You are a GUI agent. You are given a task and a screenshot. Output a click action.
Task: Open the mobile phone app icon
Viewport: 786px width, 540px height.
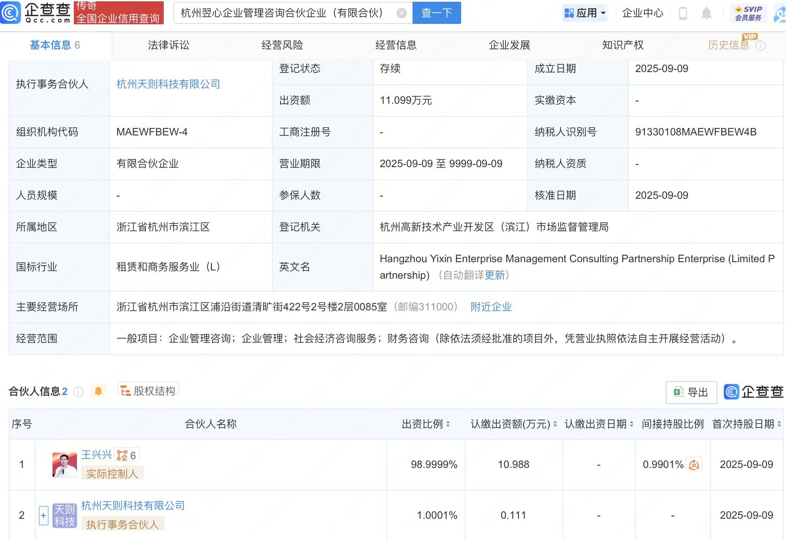click(x=683, y=13)
